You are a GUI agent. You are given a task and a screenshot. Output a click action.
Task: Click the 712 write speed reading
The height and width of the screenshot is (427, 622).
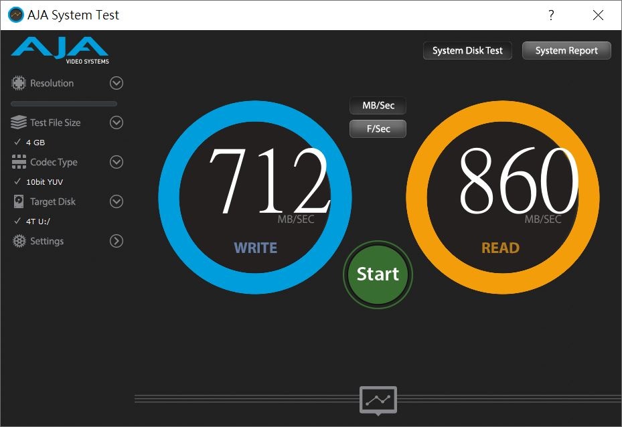pos(270,181)
